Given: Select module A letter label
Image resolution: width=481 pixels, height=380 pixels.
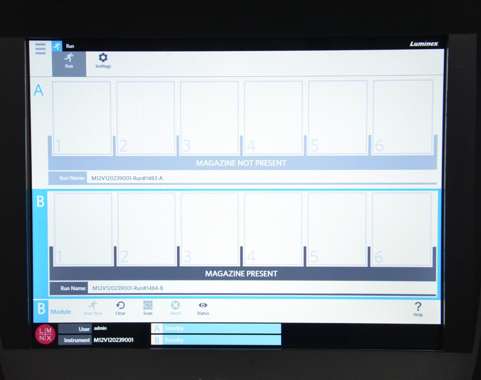Looking at the screenshot, I should (x=38, y=90).
